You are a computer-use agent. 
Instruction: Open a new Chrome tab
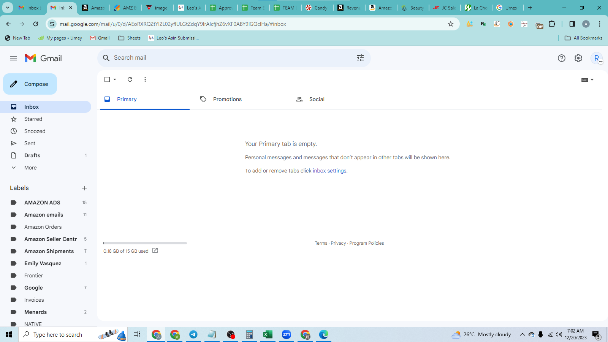click(x=530, y=8)
